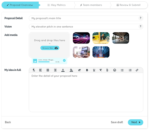
Task: Insert a numbered list
Action: click(130, 70)
